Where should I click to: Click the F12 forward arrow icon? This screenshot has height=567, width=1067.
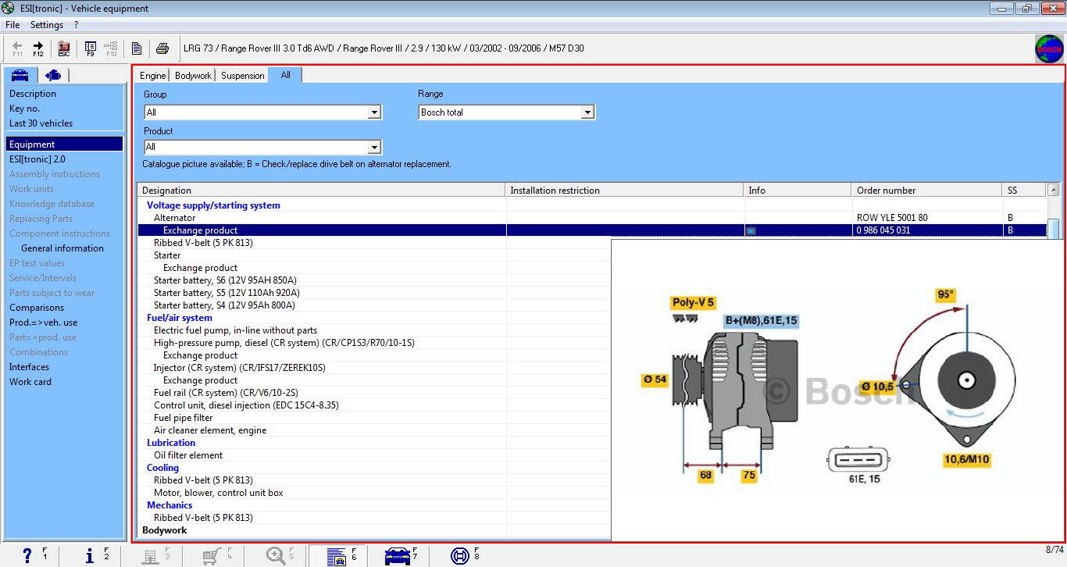(37, 48)
